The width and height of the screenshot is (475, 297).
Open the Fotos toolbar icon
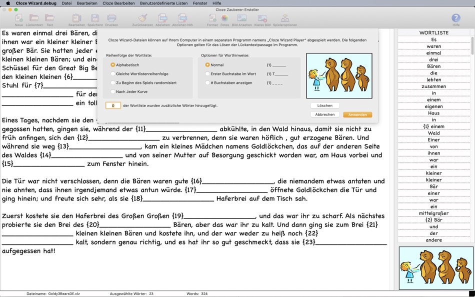pyautogui.click(x=224, y=18)
